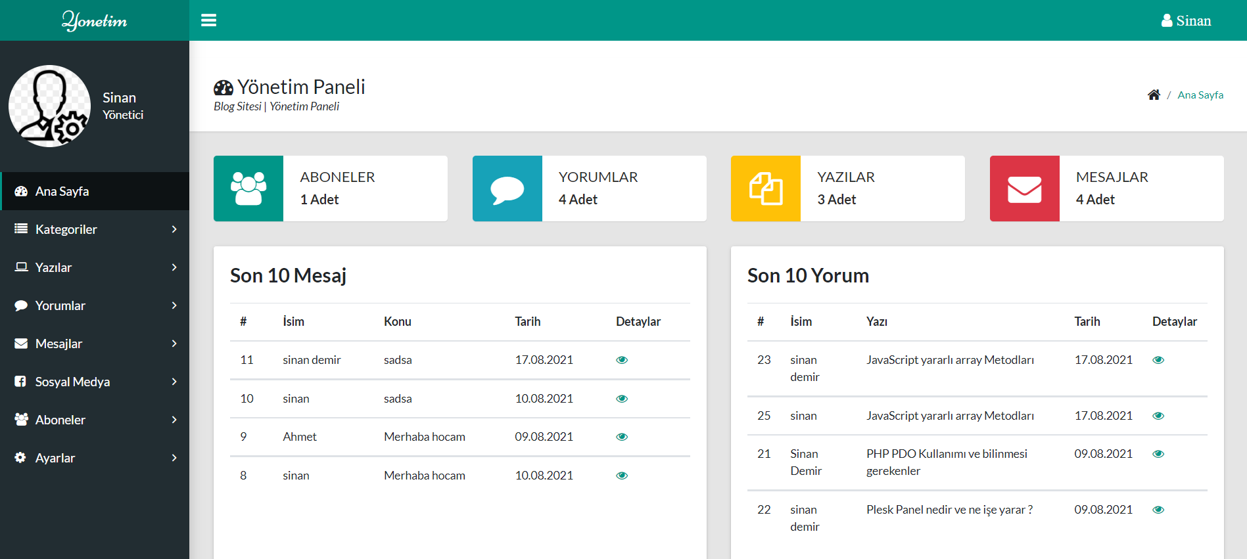The height and width of the screenshot is (559, 1247).
Task: View details of message 11 eye icon
Action: point(622,360)
